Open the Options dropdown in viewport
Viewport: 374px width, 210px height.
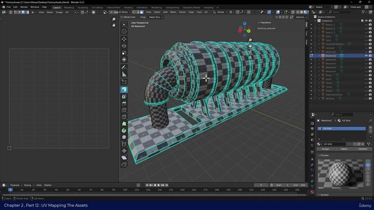301,17
